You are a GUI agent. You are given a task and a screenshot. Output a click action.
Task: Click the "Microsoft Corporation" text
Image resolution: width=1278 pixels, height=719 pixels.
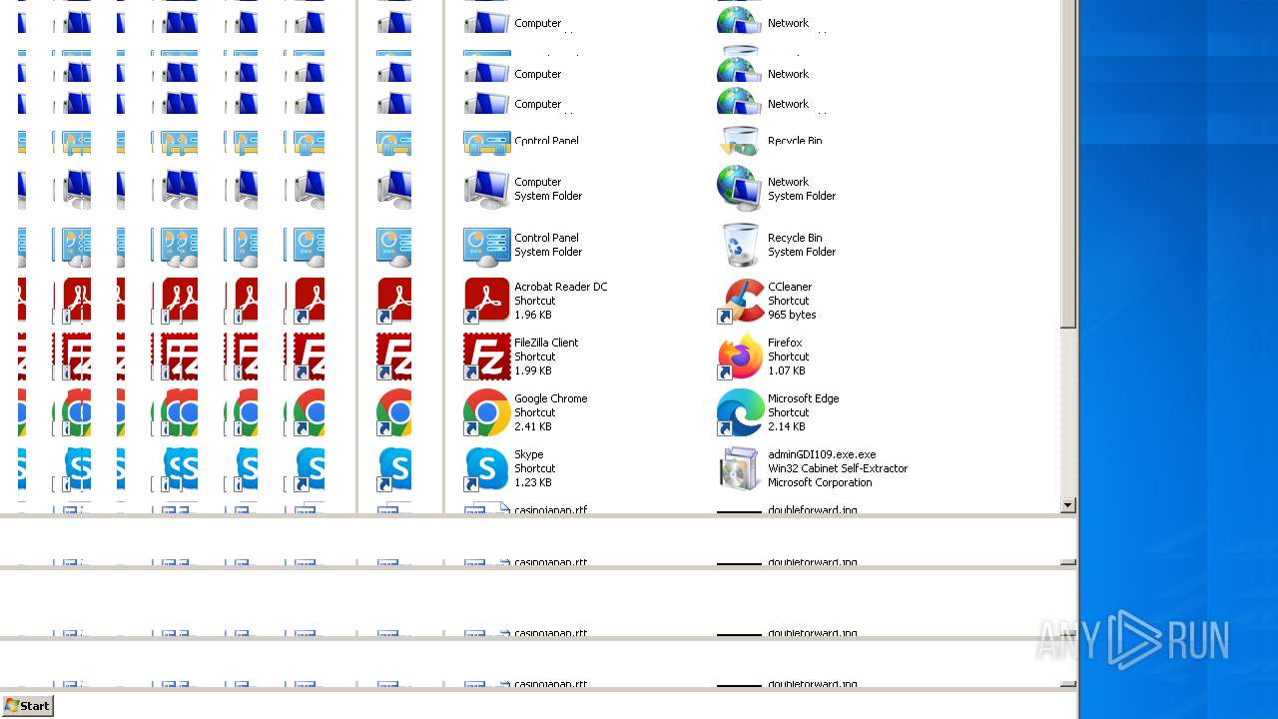[820, 482]
